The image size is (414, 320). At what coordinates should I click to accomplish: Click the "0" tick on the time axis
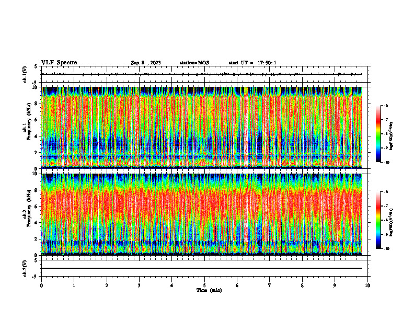click(x=41, y=285)
